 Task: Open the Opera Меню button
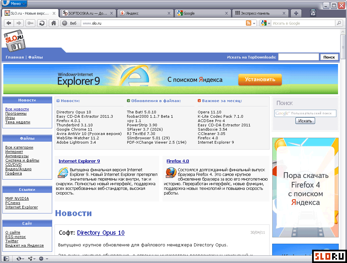tap(15, 4)
